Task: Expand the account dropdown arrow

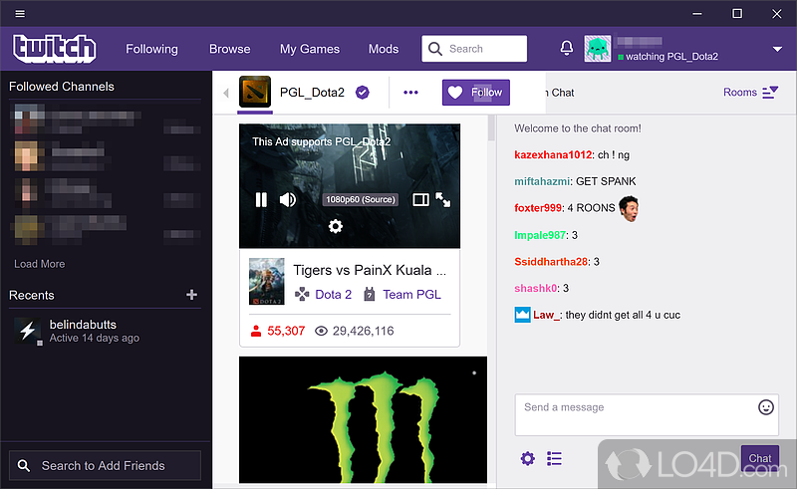Action: pos(777,50)
